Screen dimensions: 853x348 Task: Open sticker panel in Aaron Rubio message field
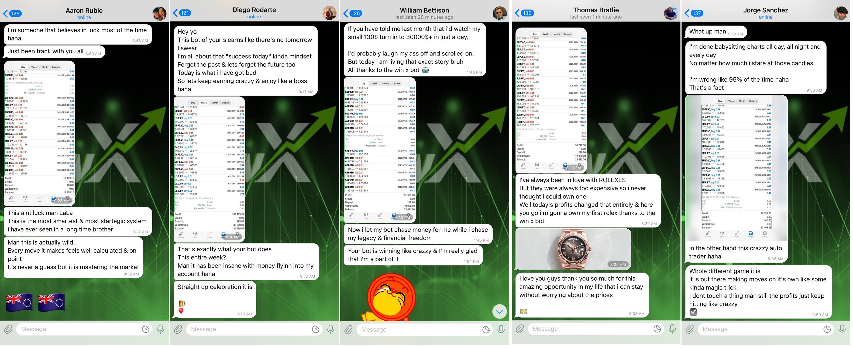point(145,329)
